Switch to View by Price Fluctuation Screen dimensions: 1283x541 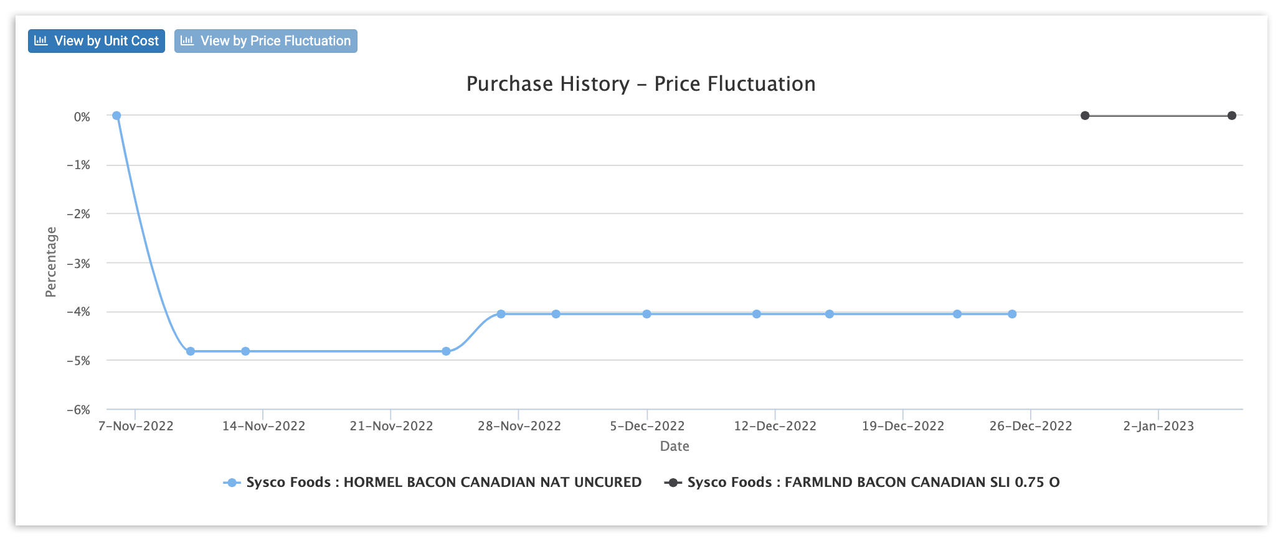[x=266, y=41]
